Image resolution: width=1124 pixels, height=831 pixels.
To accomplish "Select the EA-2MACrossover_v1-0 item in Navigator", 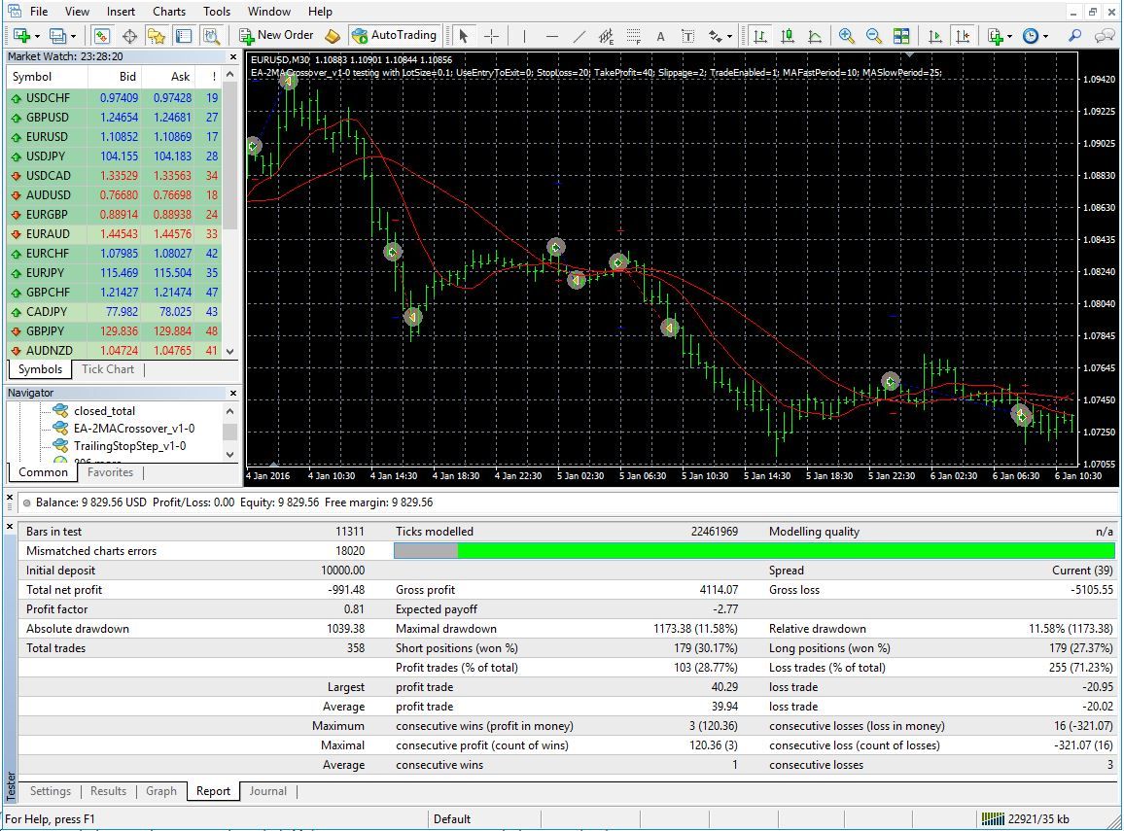I will 134,429.
